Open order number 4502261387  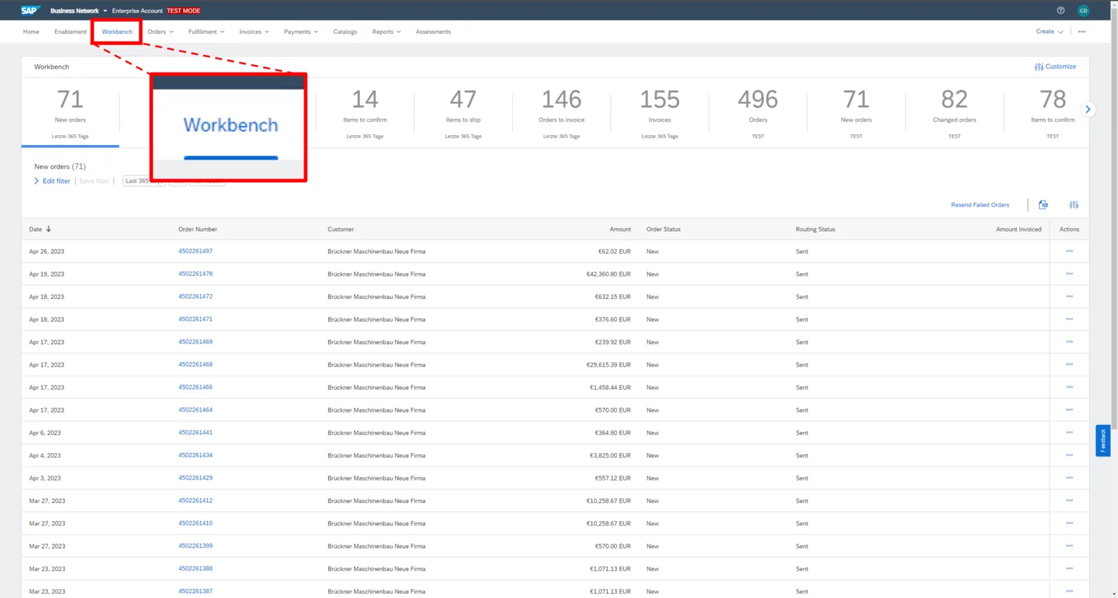click(x=195, y=591)
